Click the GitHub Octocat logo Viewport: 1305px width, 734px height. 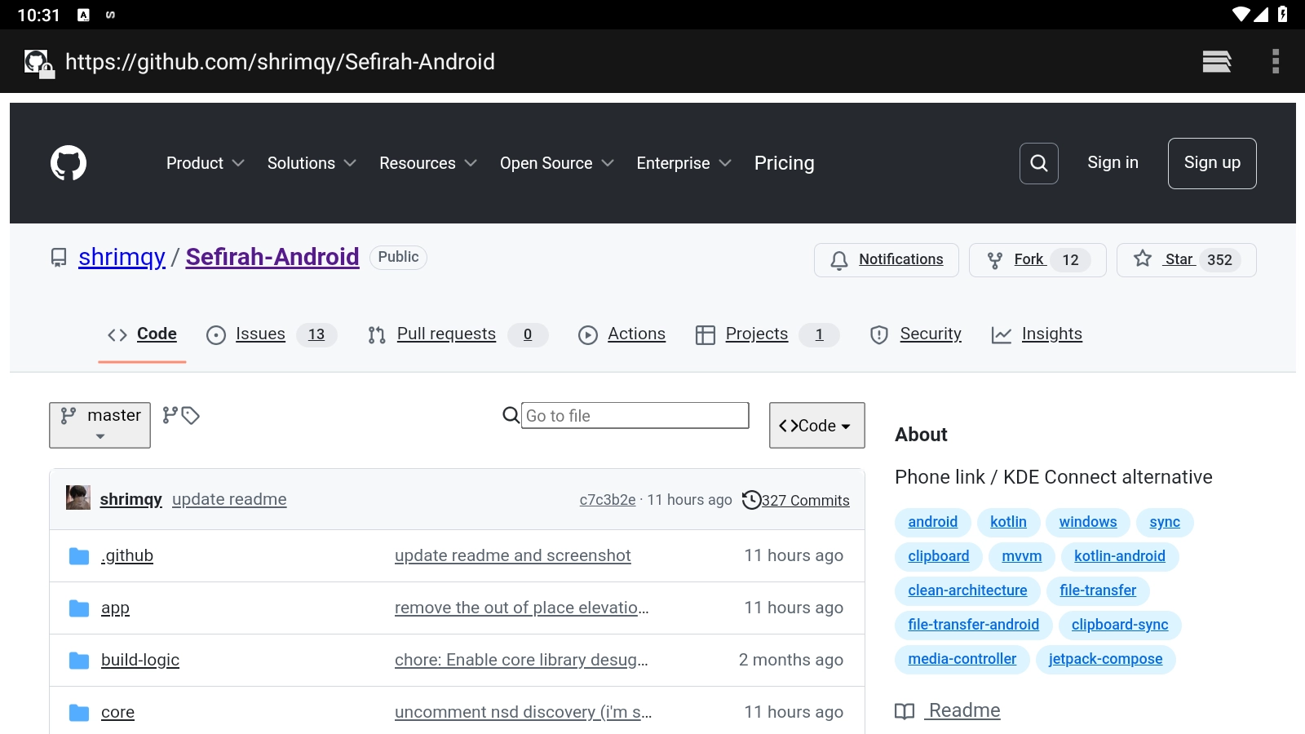[x=69, y=163]
